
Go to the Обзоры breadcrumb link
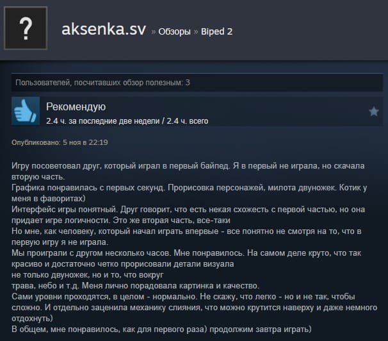click(x=174, y=31)
